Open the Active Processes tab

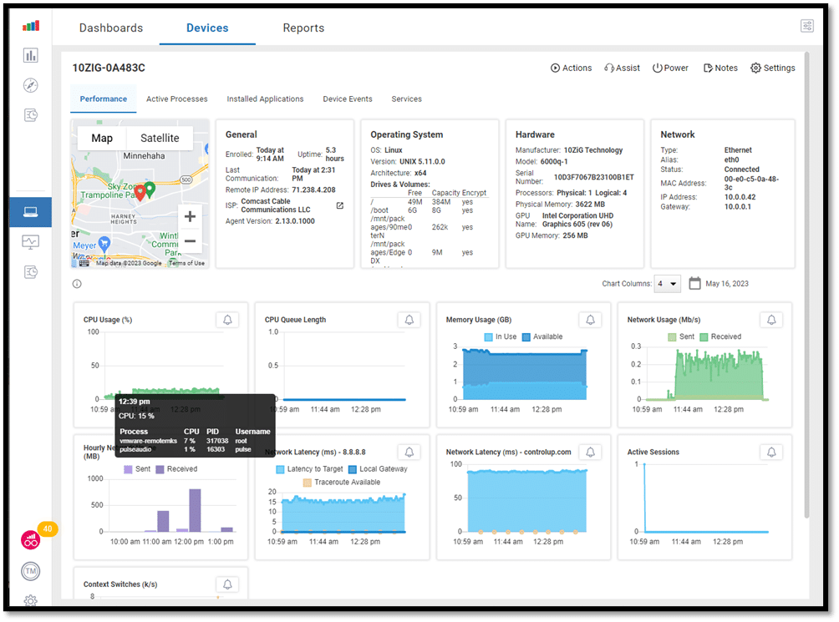pyautogui.click(x=177, y=99)
